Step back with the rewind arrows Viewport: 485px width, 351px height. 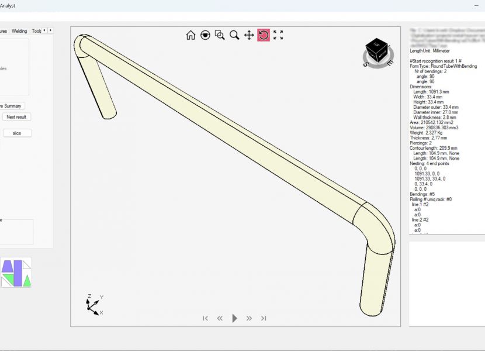[x=220, y=318]
